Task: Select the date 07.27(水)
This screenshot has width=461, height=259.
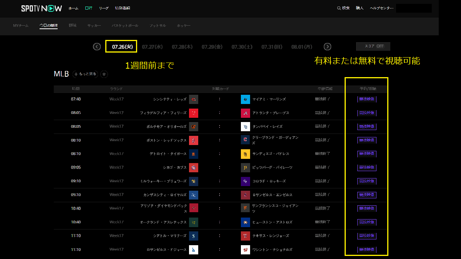Action: point(152,47)
